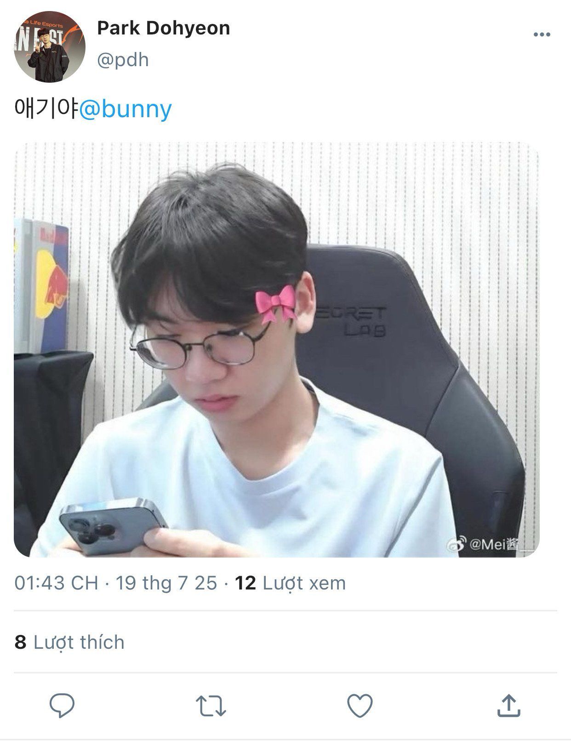Click the 19 thg 7 25 date
The image size is (571, 748).
pyautogui.click(x=166, y=583)
